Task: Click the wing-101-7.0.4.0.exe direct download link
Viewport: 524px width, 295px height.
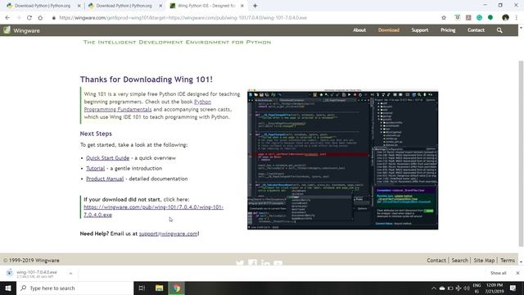Action: click(x=153, y=211)
